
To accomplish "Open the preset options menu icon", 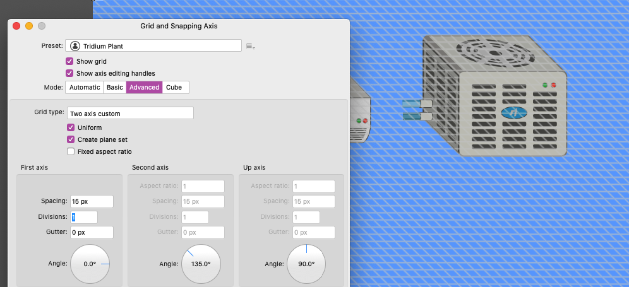I will [x=250, y=46].
